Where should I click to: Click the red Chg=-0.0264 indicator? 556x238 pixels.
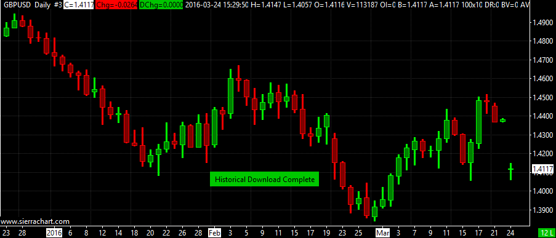point(116,5)
